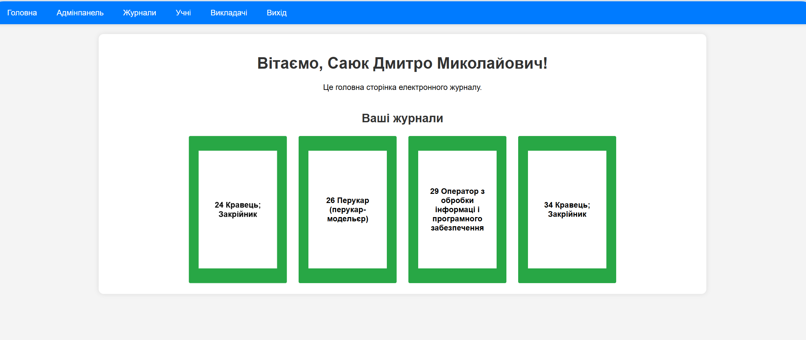Select the 29 Оператор з обробки інформації journal
Image resolution: width=806 pixels, height=340 pixels.
457,210
